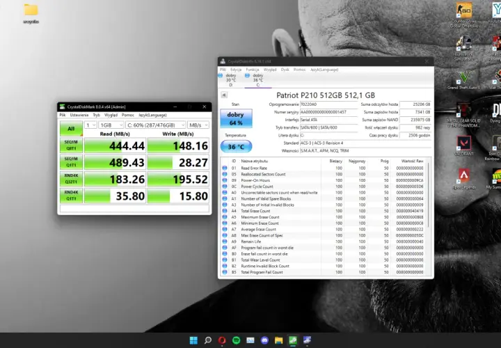Click the 195.52 write result
This screenshot has width=501, height=348.
pyautogui.click(x=178, y=179)
